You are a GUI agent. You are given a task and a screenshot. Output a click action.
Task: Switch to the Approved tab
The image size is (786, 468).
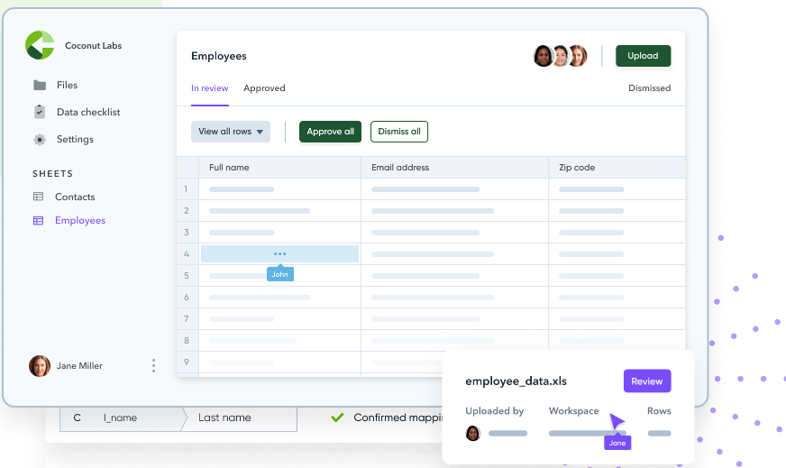pyautogui.click(x=264, y=88)
